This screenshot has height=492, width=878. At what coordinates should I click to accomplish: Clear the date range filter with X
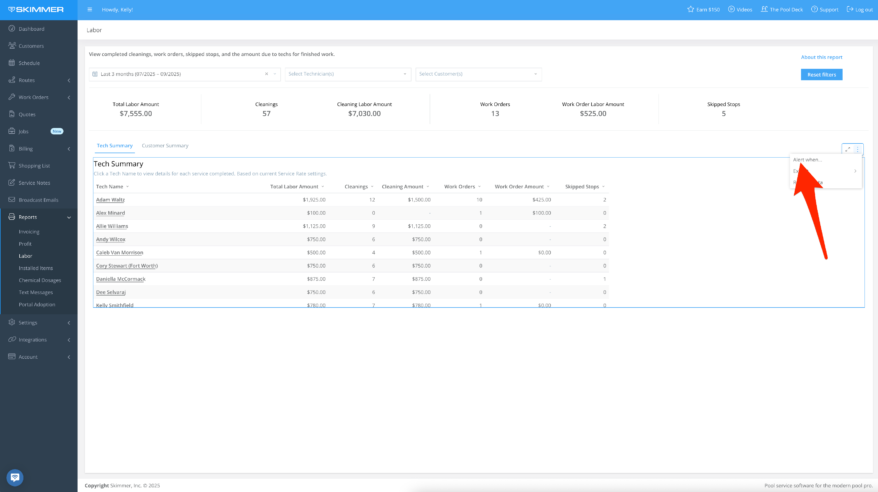[267, 74]
